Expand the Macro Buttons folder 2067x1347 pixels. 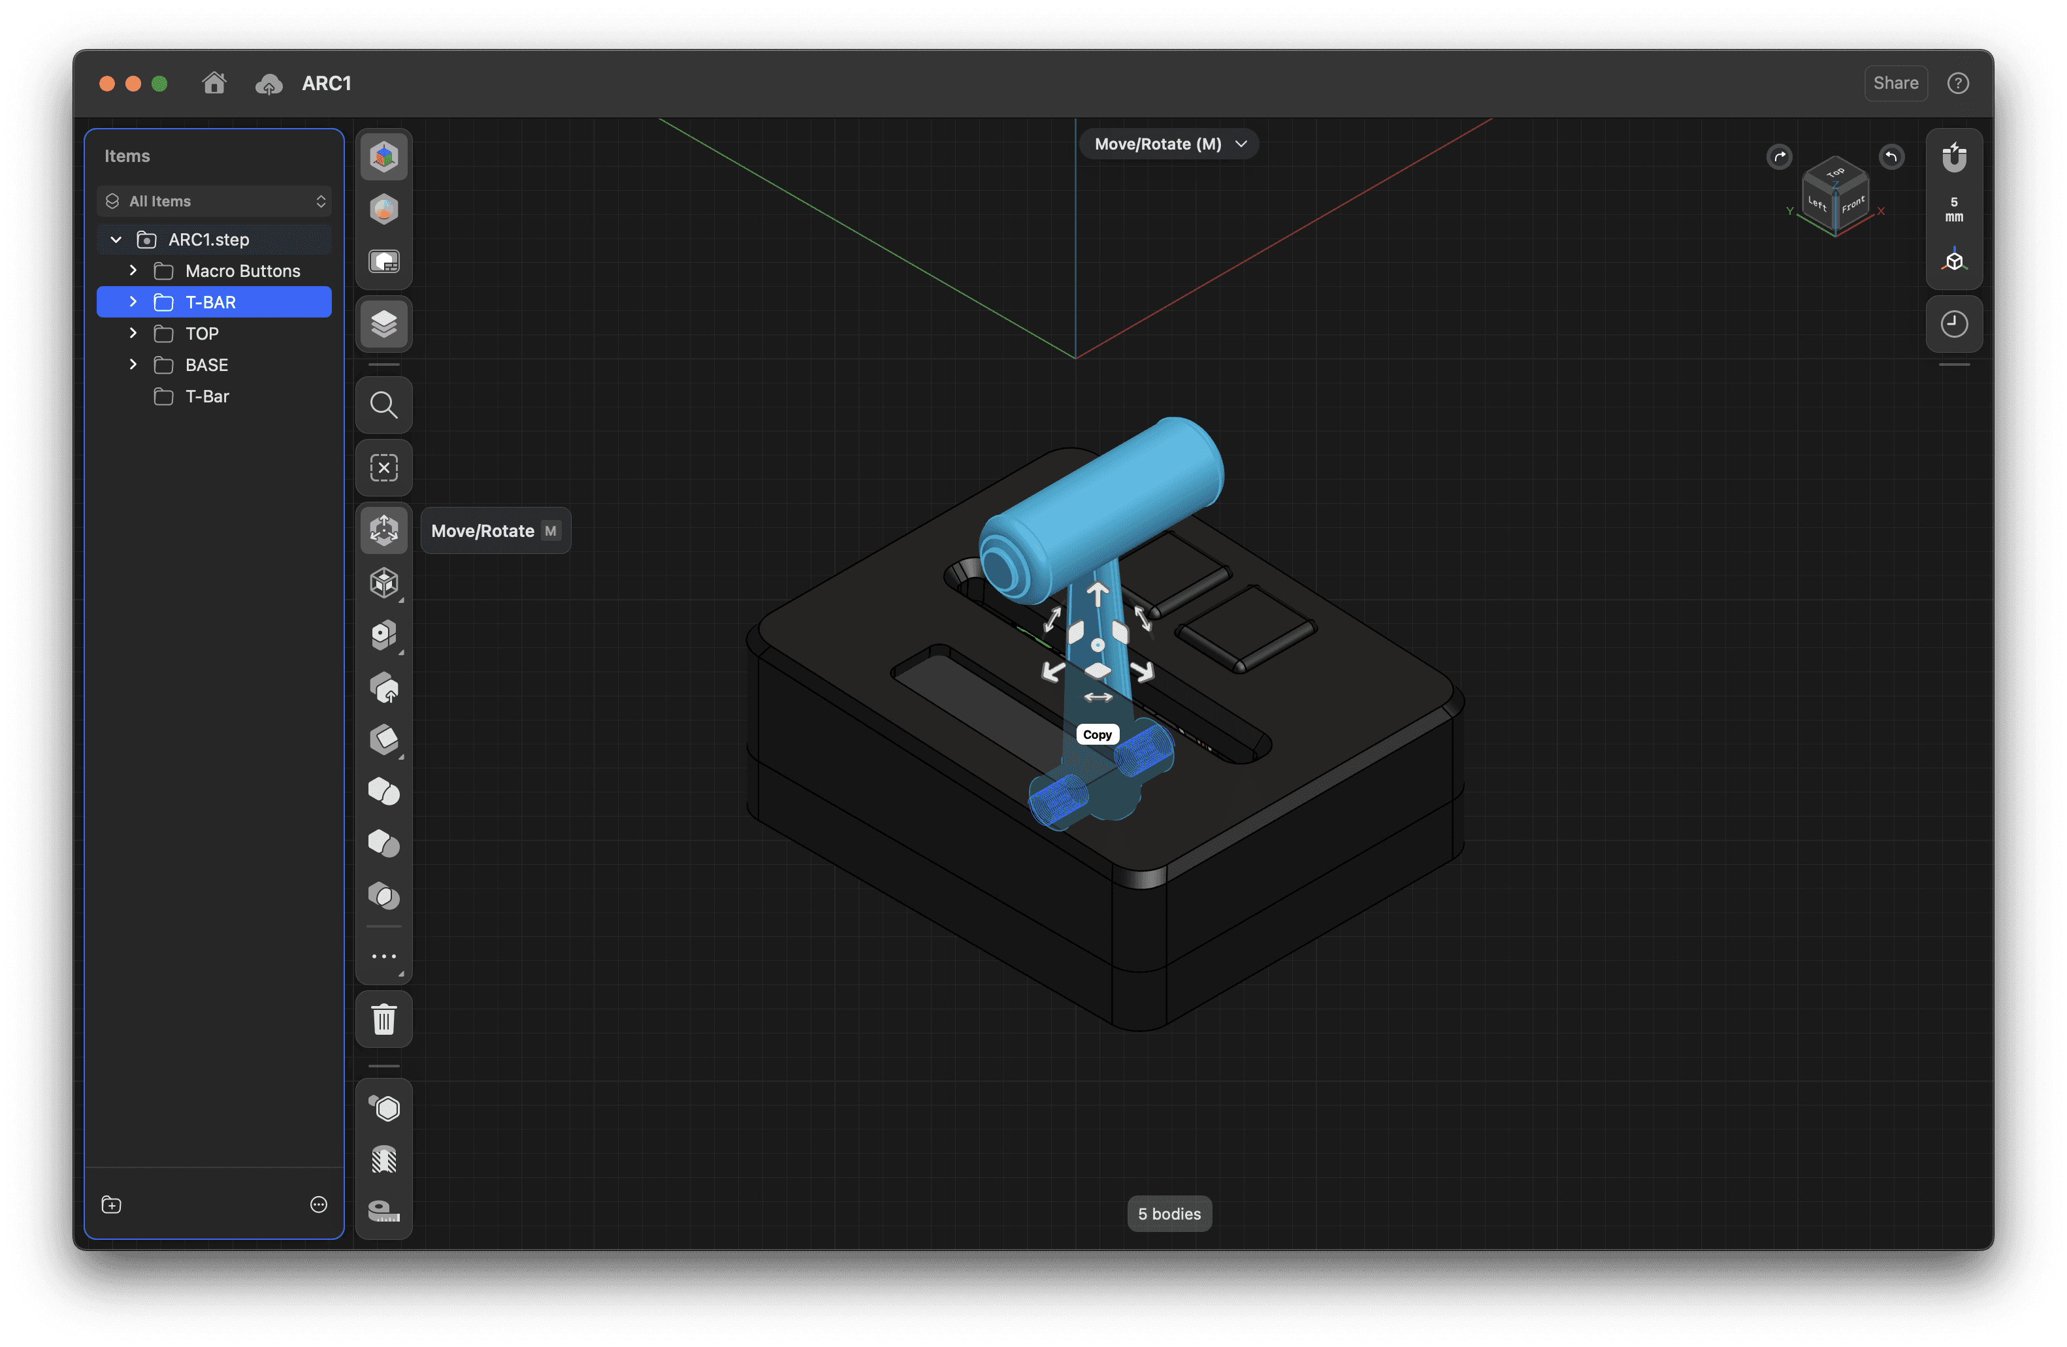tap(133, 271)
